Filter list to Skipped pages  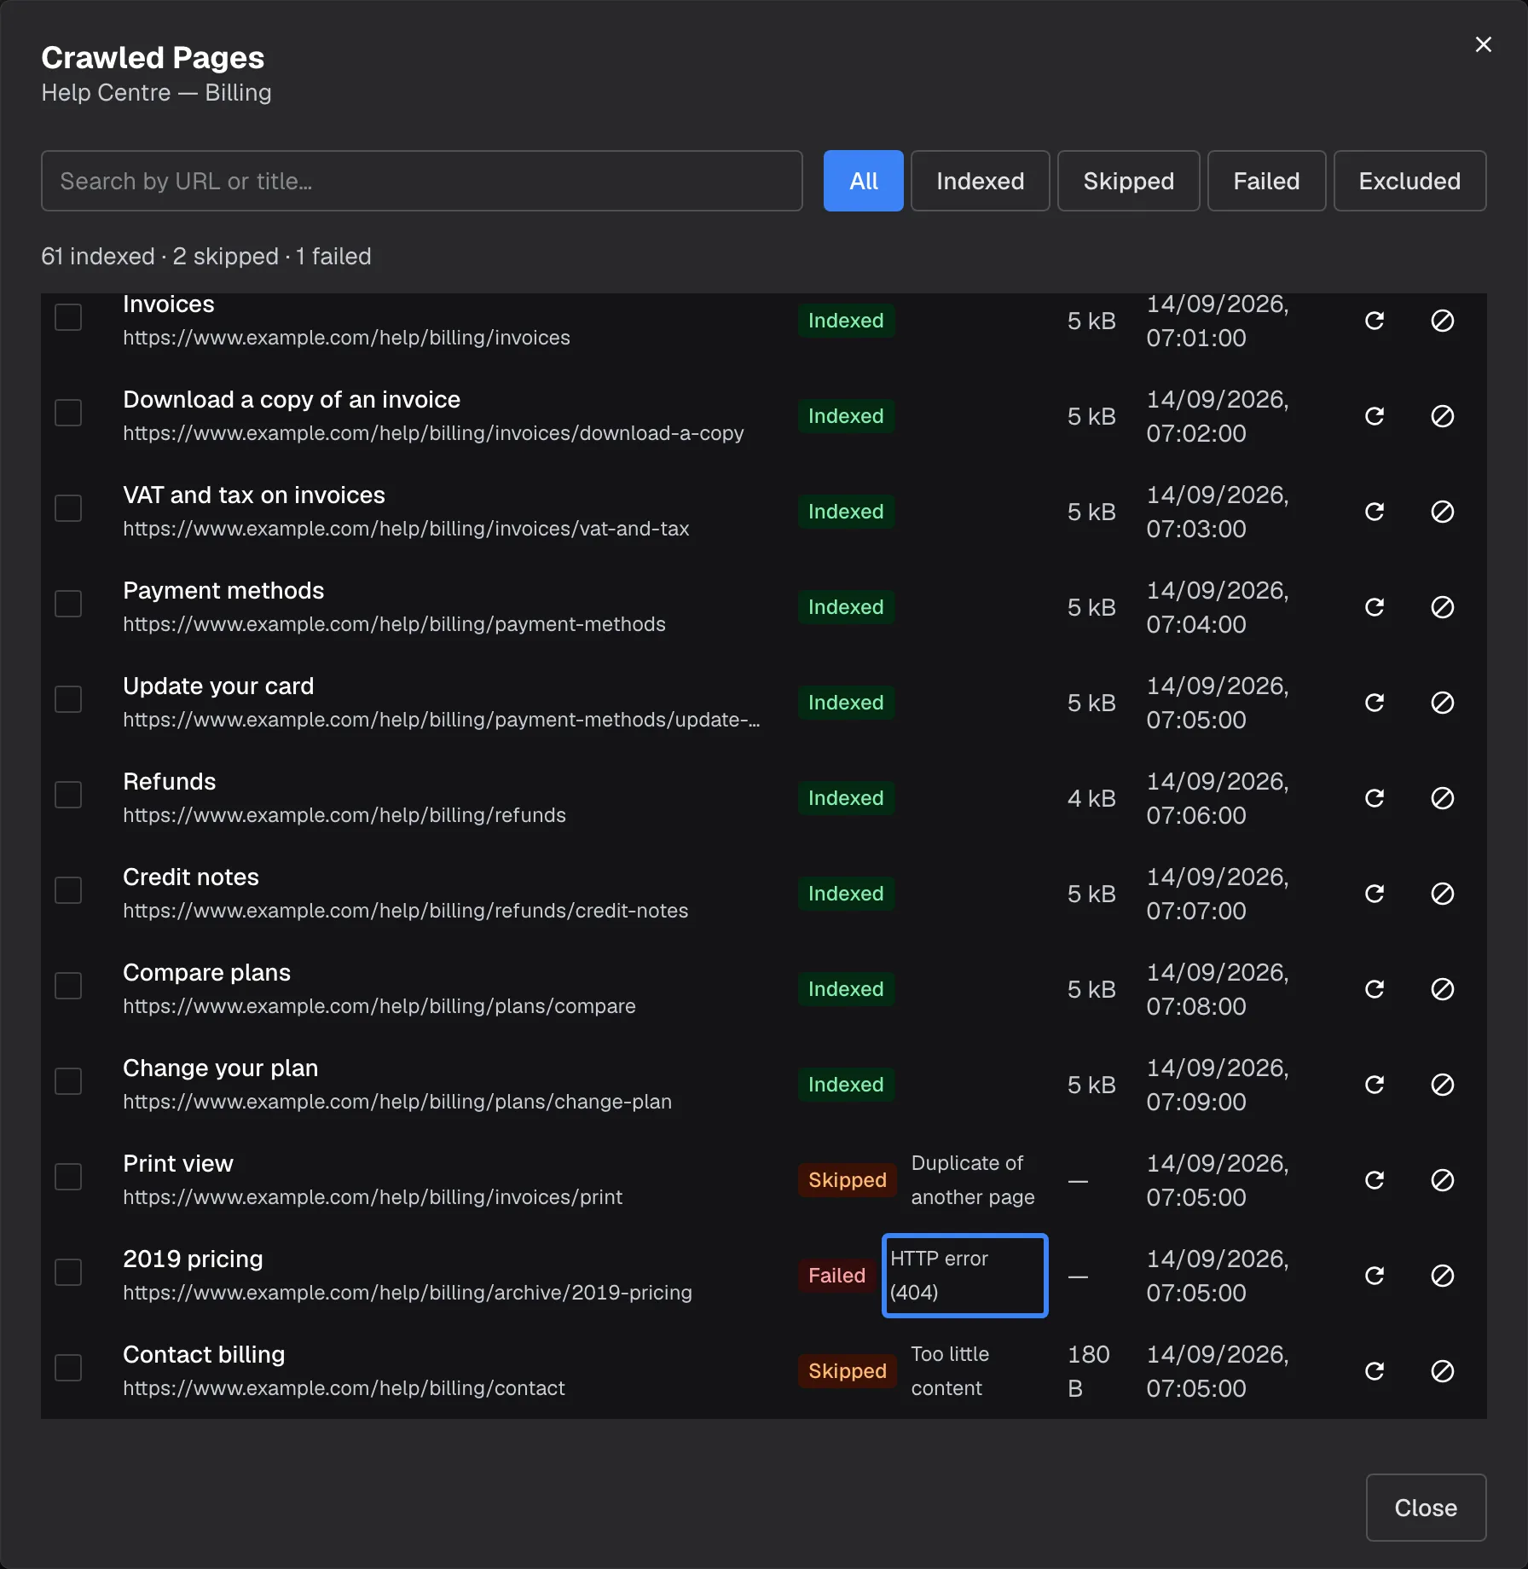[1128, 181]
